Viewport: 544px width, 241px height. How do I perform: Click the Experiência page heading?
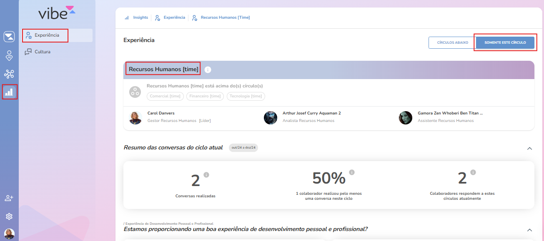139,40
